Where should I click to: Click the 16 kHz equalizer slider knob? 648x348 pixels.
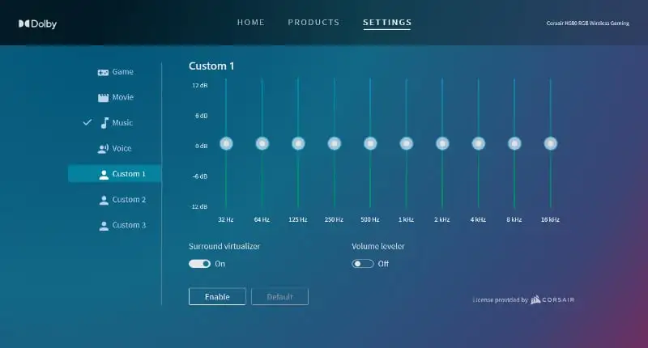click(x=551, y=143)
